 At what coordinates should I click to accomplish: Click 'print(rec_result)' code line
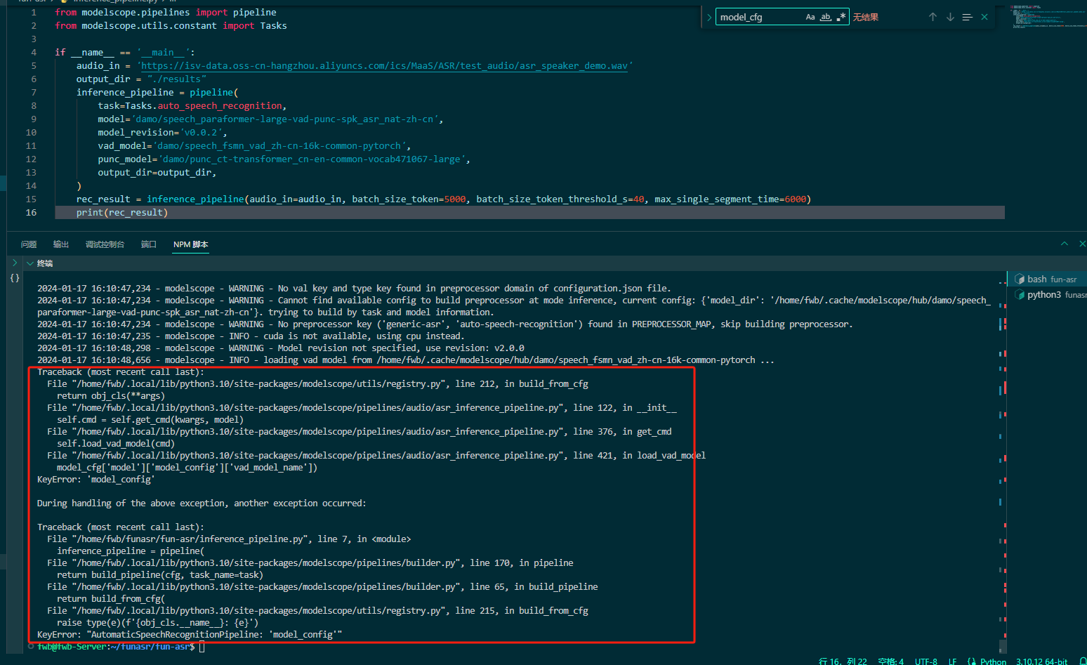click(x=122, y=212)
